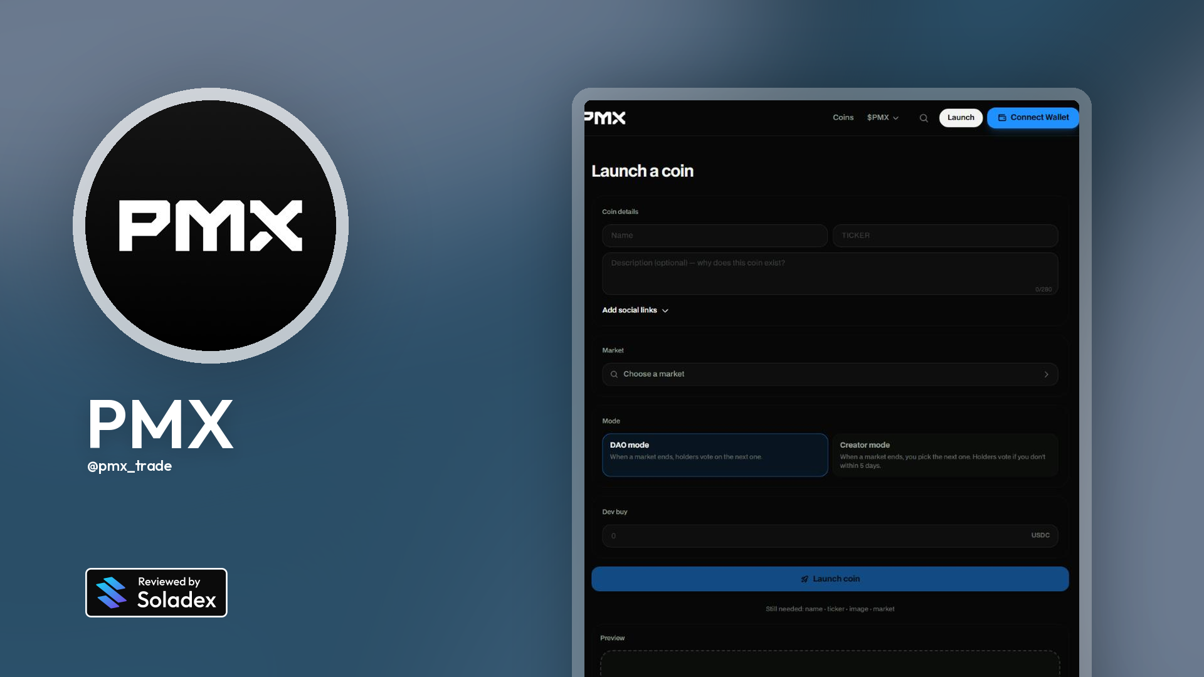Open the search magnifier icon
This screenshot has height=677, width=1204.
pos(924,118)
